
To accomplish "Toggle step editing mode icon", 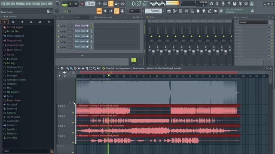I will (x=111, y=11).
